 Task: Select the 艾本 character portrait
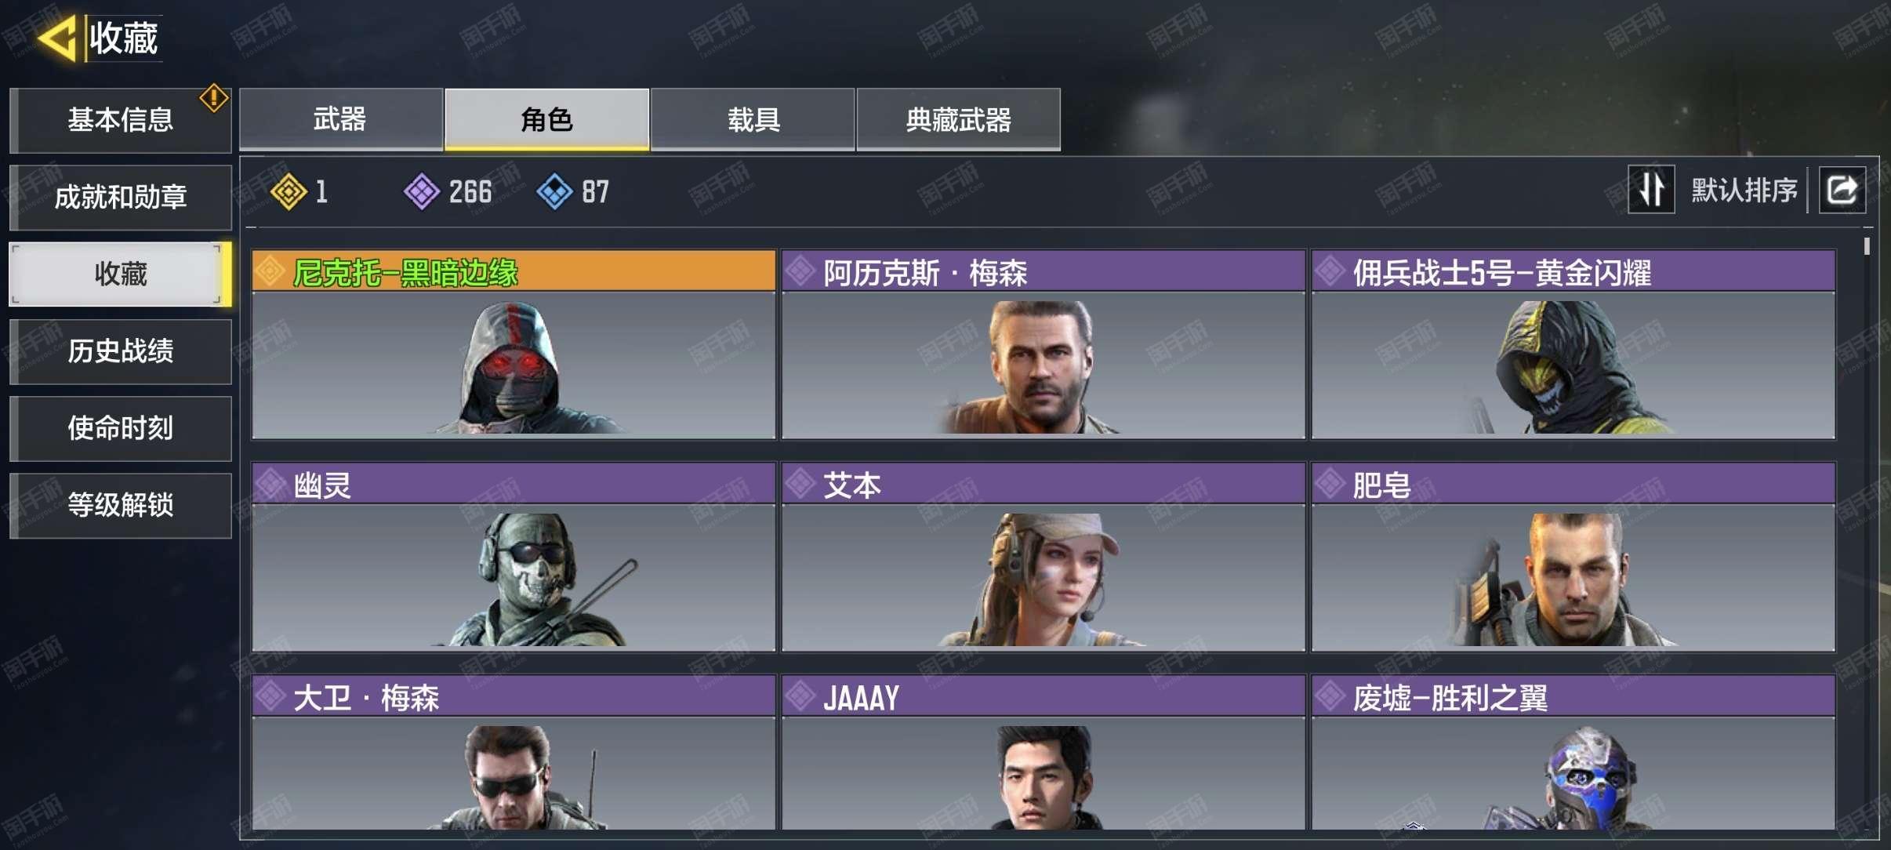pyautogui.click(x=1043, y=578)
